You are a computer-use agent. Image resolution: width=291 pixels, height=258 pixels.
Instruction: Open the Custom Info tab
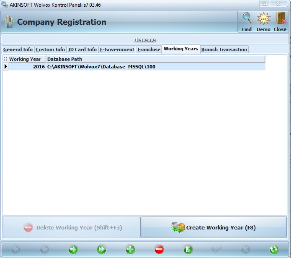[x=50, y=50]
